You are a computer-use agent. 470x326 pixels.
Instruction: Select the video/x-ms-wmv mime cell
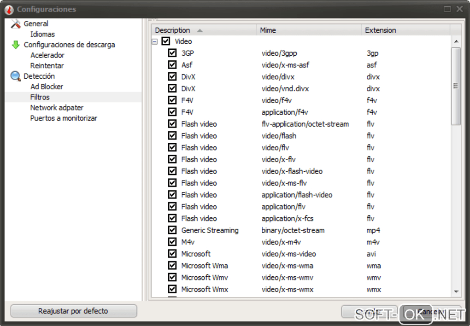point(287,278)
